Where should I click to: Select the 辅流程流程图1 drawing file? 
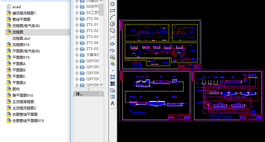(x=21, y=13)
